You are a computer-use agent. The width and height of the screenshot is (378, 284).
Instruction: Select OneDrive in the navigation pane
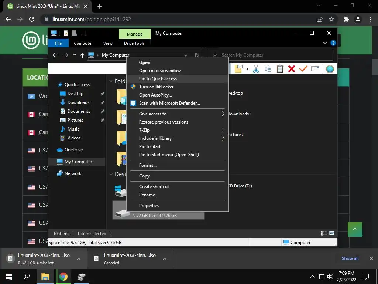(73, 150)
